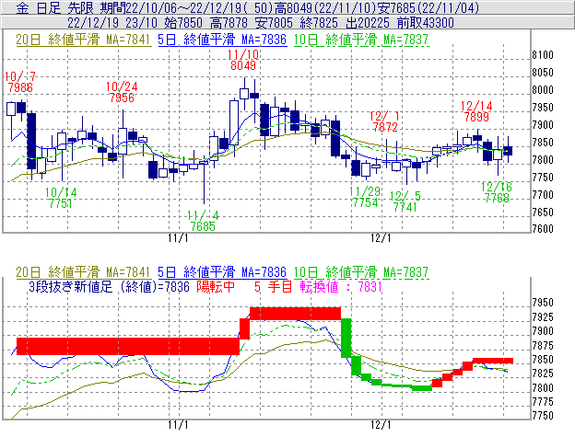Click the 12/16 7768 low label
This screenshot has height=437, width=575.
pyautogui.click(x=497, y=192)
